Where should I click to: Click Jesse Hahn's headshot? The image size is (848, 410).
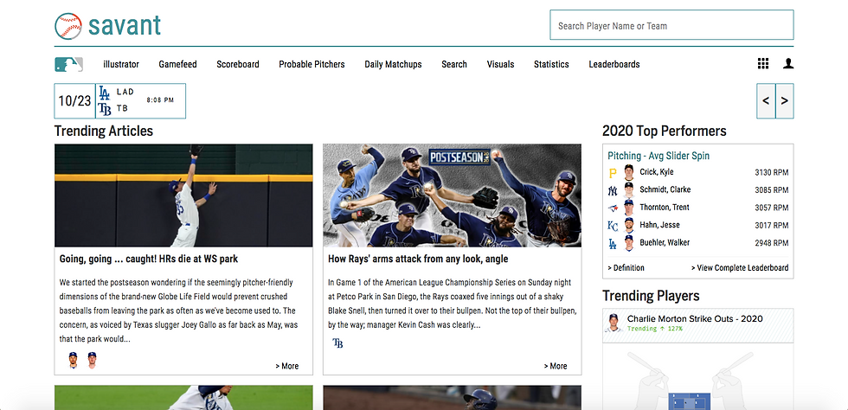click(x=628, y=226)
